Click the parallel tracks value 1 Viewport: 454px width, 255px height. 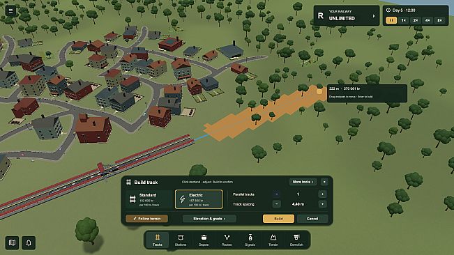[298, 194]
